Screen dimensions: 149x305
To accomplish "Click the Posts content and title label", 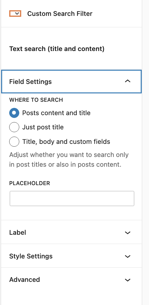I will pyautogui.click(x=56, y=113).
